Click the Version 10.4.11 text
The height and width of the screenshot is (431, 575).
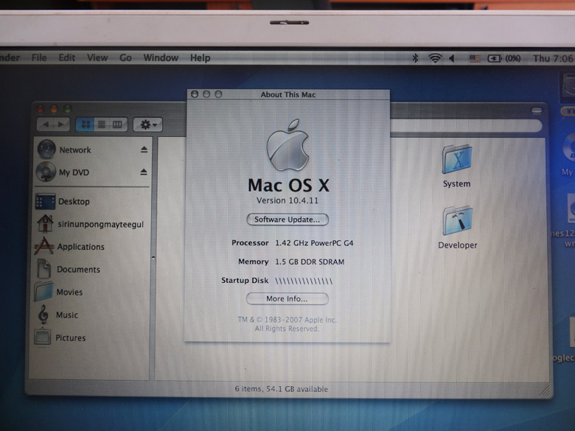pos(287,200)
